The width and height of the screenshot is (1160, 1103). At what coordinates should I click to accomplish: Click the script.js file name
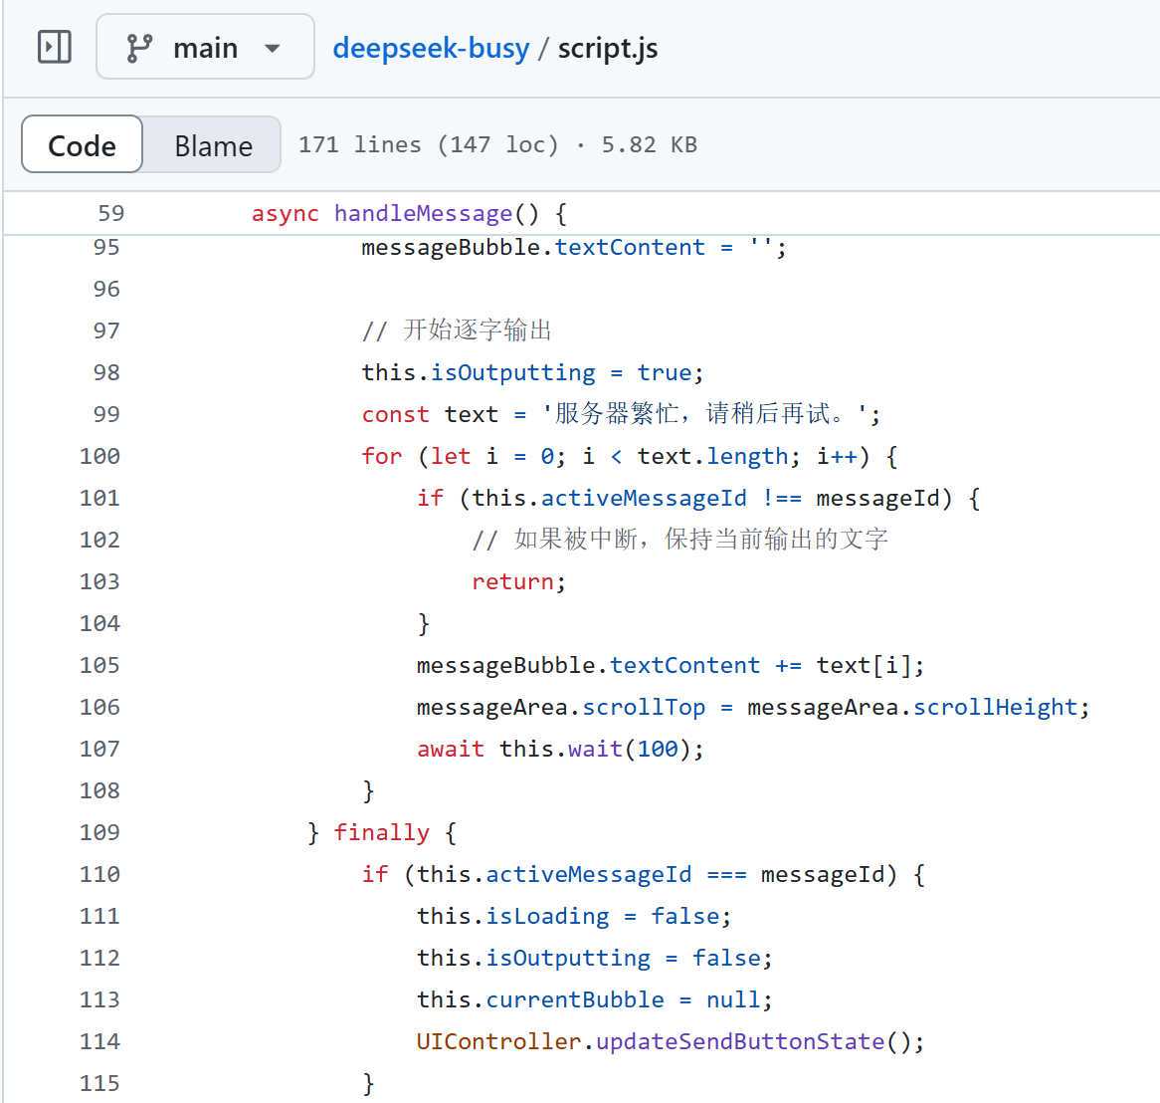[608, 48]
